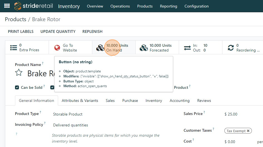
Task: Click the Update Quantity button
Action: [58, 31]
